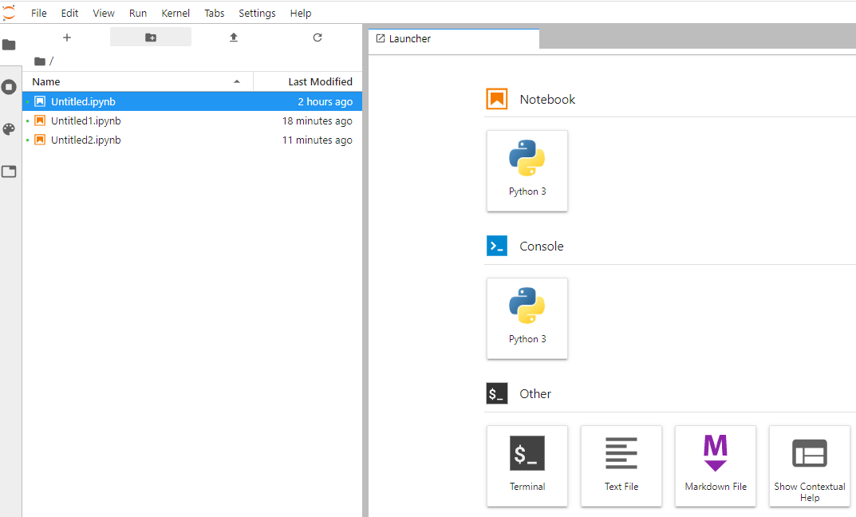Click the Other section icon
The image size is (856, 517).
pyautogui.click(x=497, y=393)
